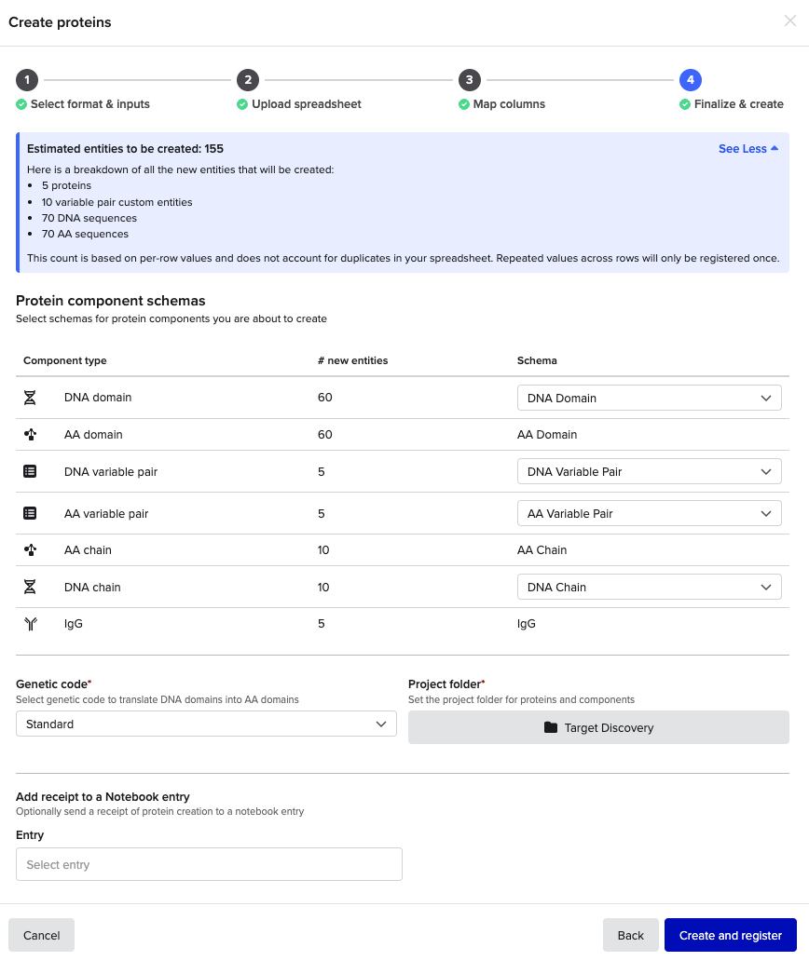Click the AA domain molecule icon
This screenshot has height=961, width=809.
pos(30,435)
